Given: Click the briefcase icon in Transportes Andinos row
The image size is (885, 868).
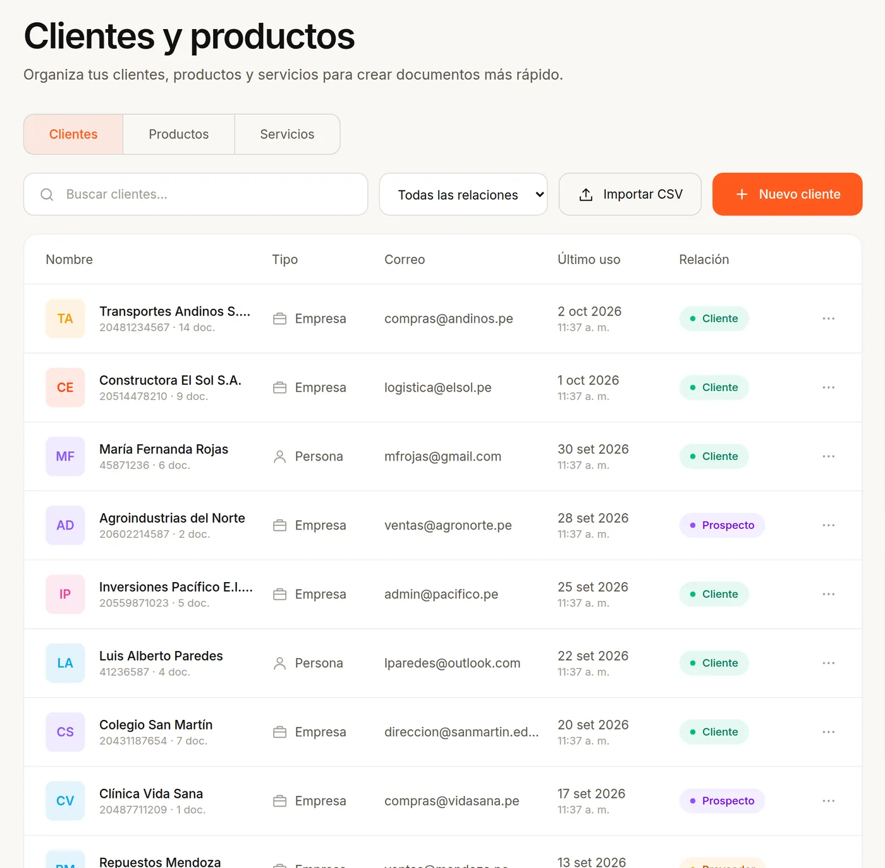Looking at the screenshot, I should pos(279,319).
